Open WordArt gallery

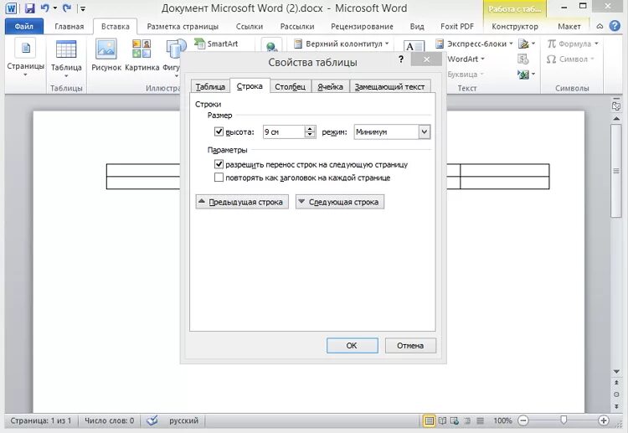(466, 59)
